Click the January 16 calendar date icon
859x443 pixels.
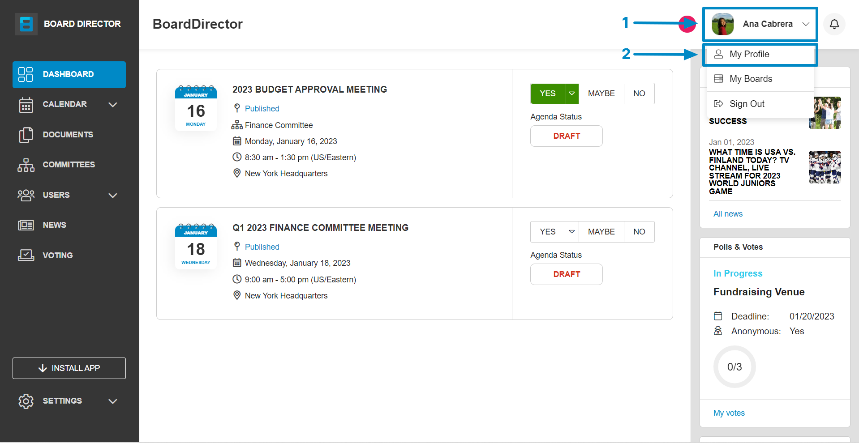(196, 107)
